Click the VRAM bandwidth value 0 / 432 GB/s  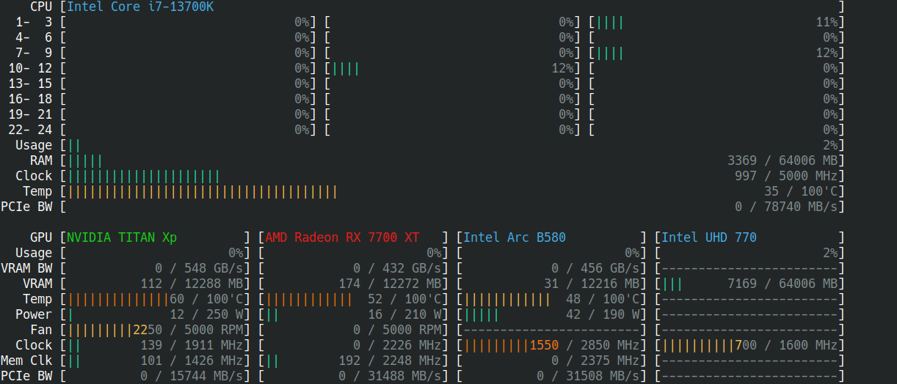[397, 268]
